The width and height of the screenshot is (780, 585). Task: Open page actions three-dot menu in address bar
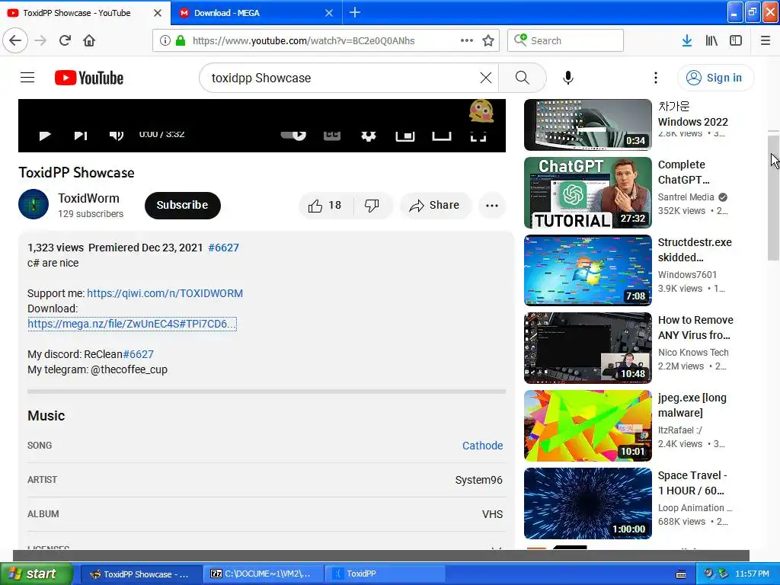tap(467, 40)
